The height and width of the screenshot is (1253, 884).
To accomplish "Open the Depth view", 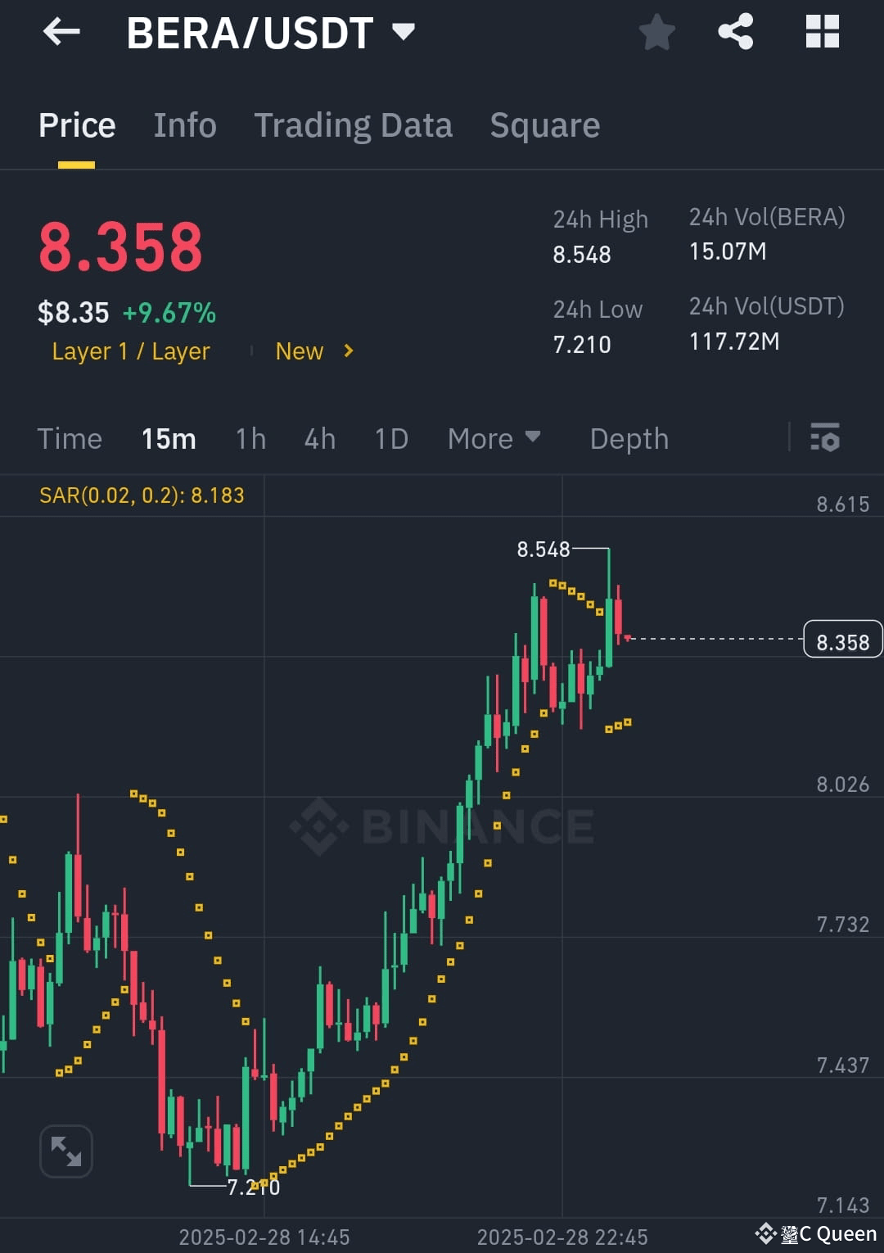I will [629, 439].
